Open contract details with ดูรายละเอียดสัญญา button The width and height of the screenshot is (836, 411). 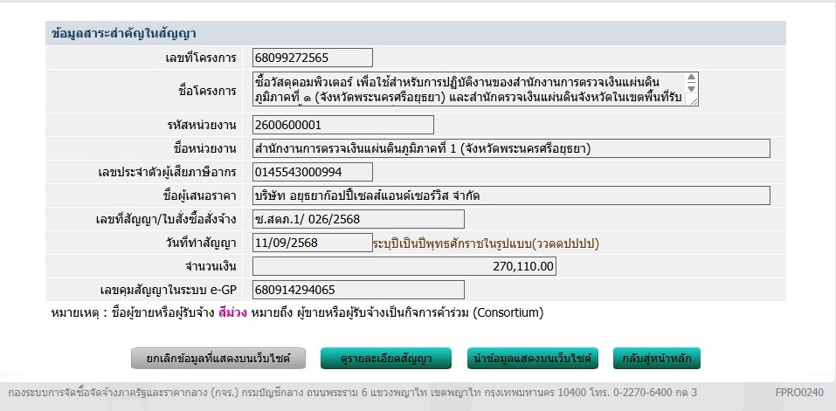[x=385, y=358]
